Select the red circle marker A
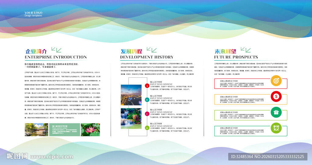 147,86
